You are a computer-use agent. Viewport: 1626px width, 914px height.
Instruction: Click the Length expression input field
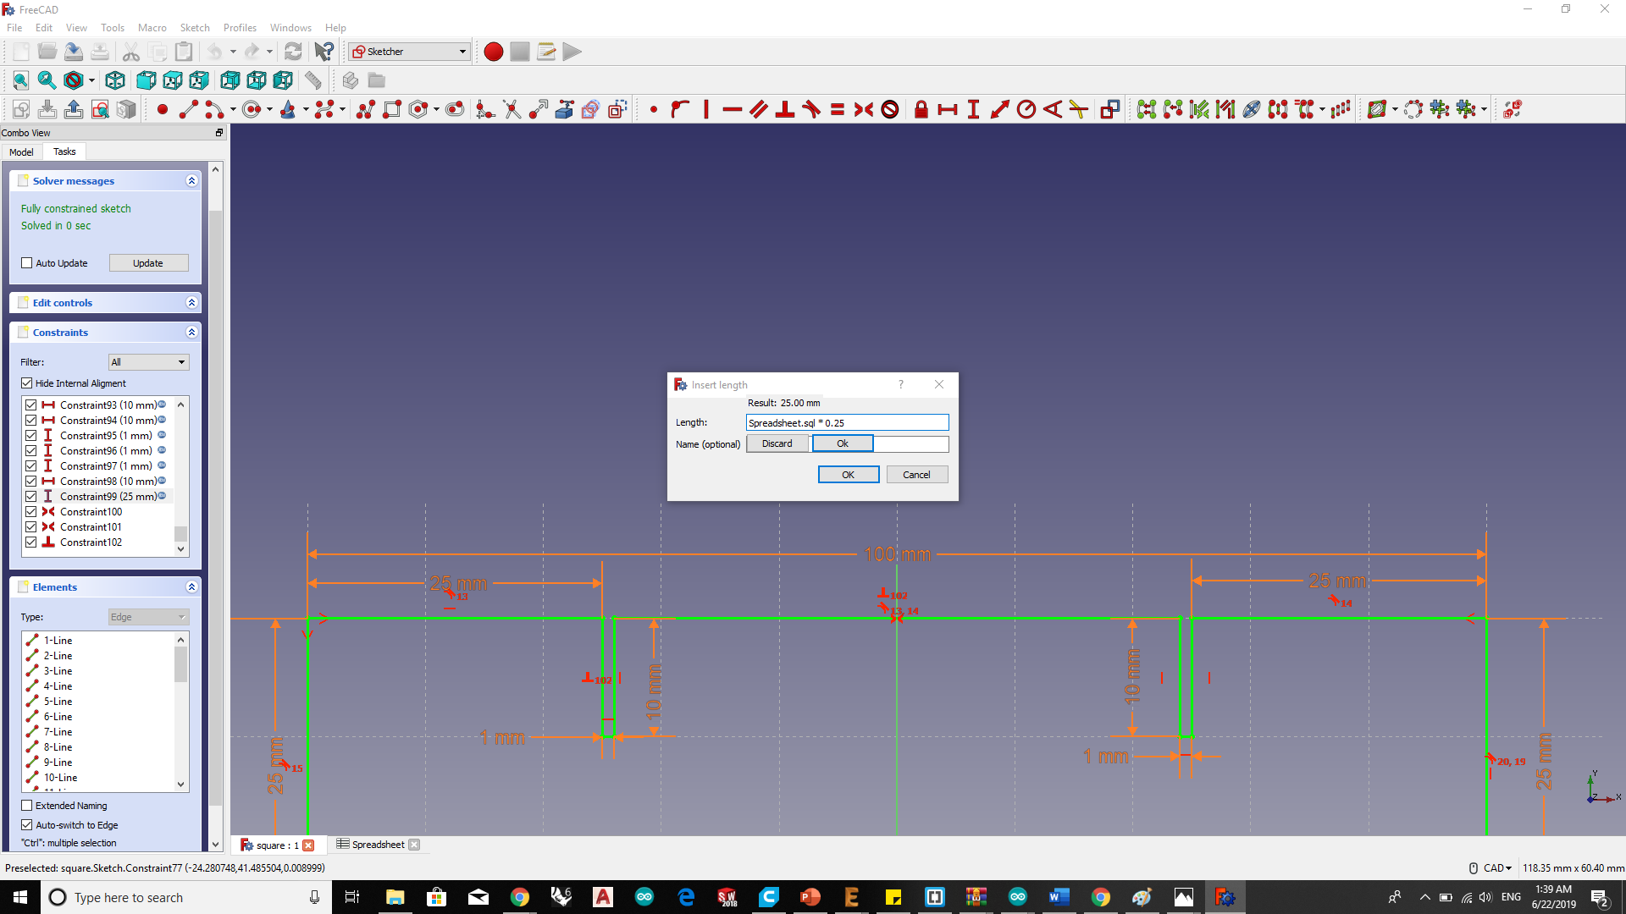click(x=847, y=423)
